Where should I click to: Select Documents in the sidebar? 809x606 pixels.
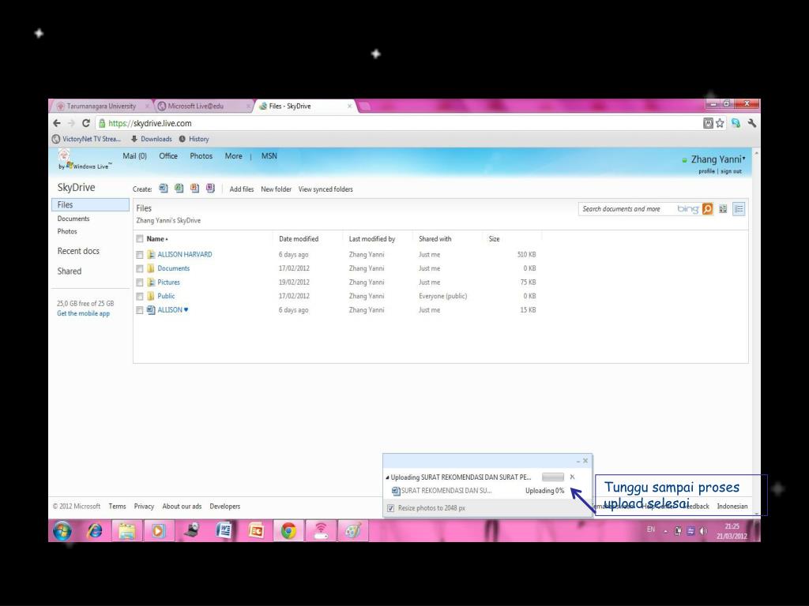tap(73, 219)
